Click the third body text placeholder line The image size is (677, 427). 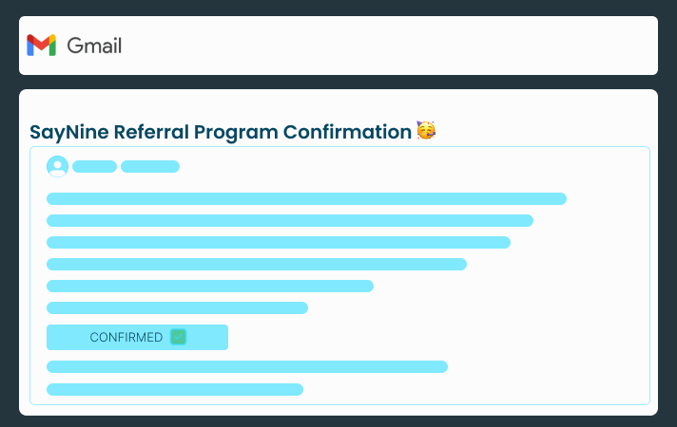(x=279, y=242)
